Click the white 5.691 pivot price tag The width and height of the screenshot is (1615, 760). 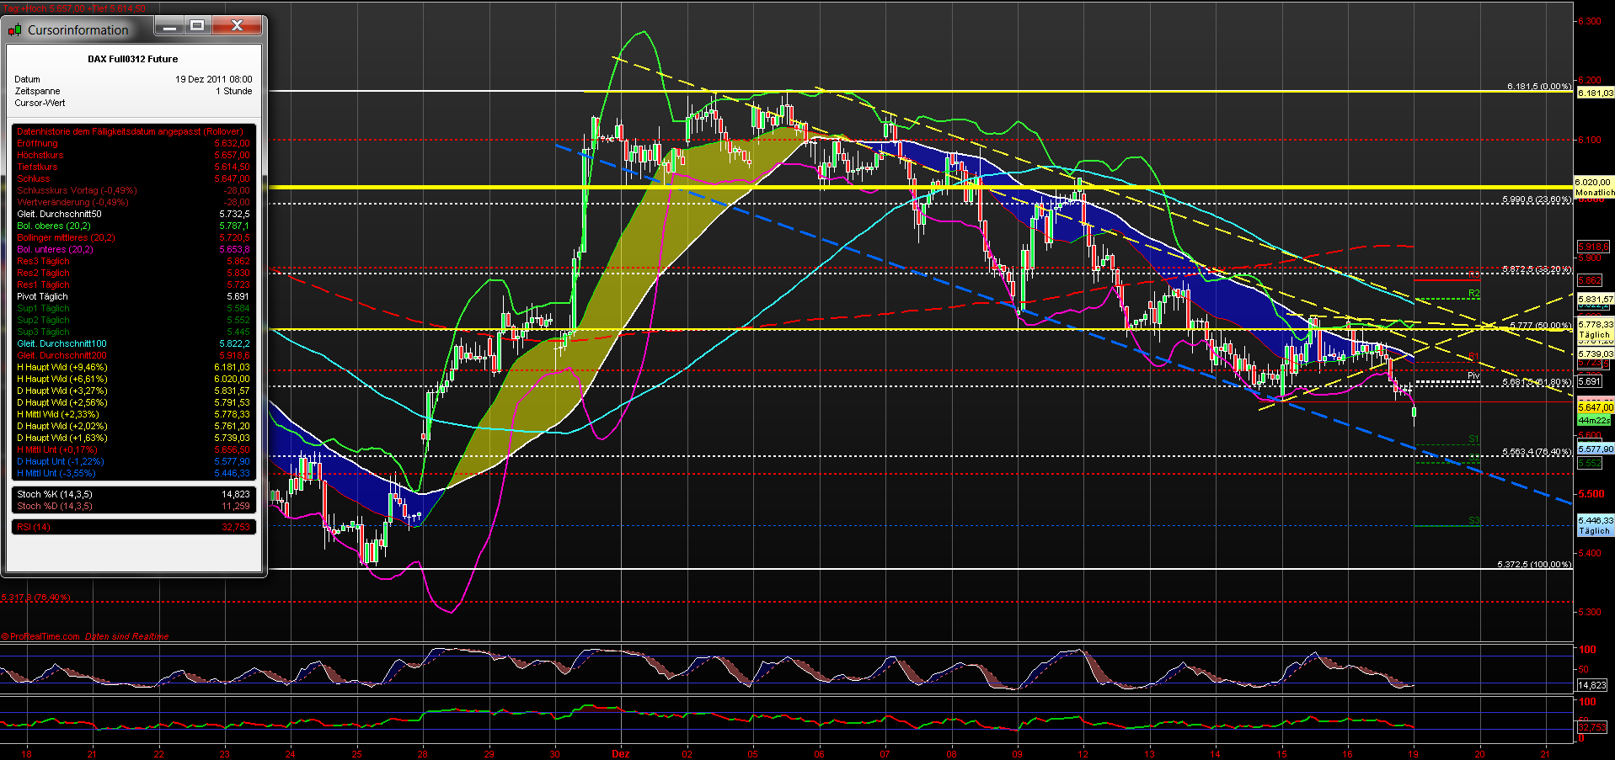[1590, 380]
